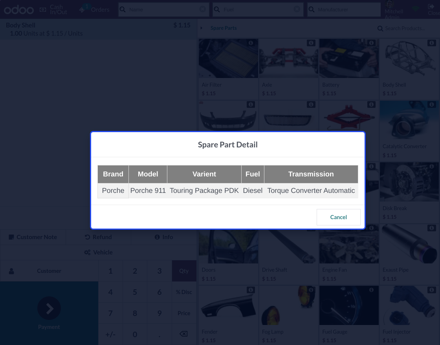Click the Info button
440x345 pixels.
click(x=164, y=237)
